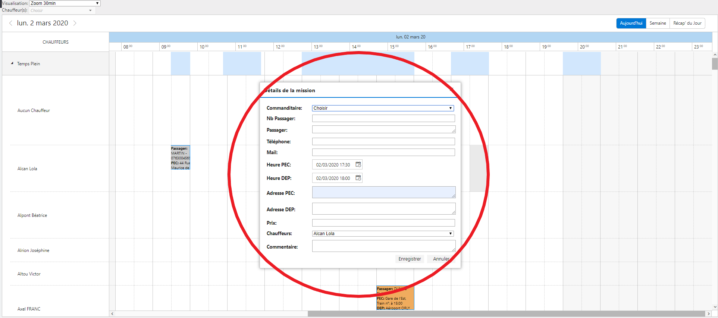Screen dimensions: 718x318
Task: Switch to Semaine view
Action: coord(658,23)
